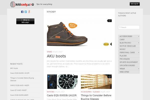Open the Casio EQS-500DB-1A1DR watch thumbnail
Screen dimensions: 150x100
coord(62,82)
